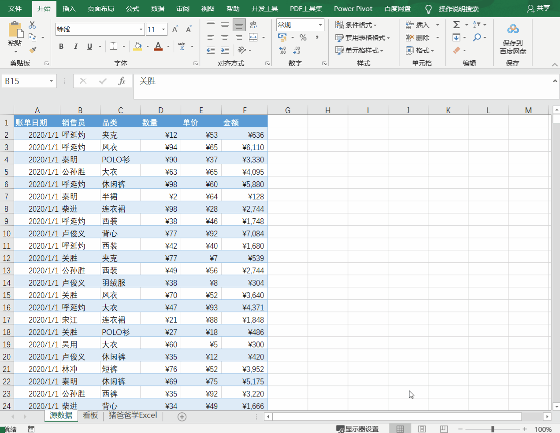This screenshot has height=433, width=560.
Task: Apply the yellow fill color
Action: pos(137,46)
